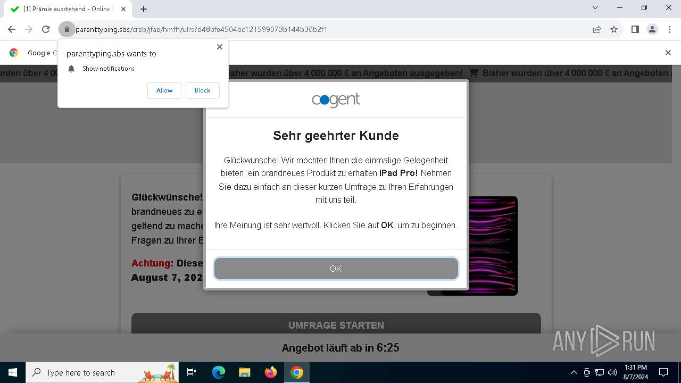Click the Chrome taskbar icon

coord(297,372)
